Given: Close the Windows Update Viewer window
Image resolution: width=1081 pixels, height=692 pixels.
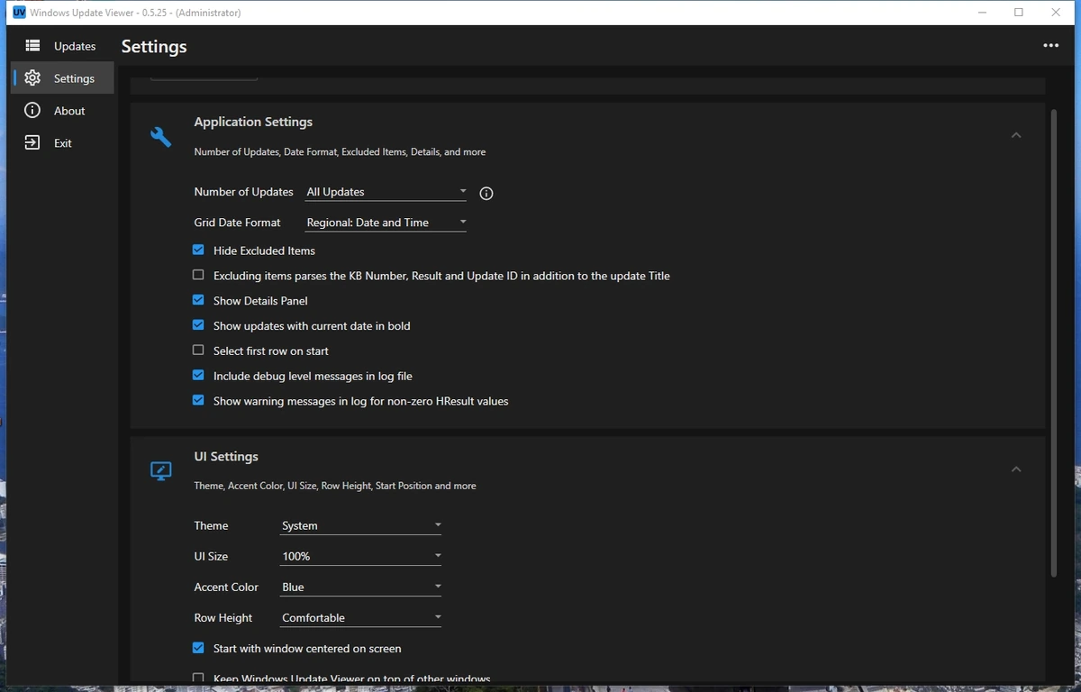Looking at the screenshot, I should click(x=1056, y=13).
